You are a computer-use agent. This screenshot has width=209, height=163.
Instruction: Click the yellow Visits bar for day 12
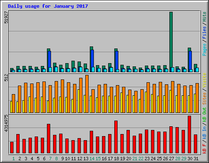pyautogui.click(x=78, y=101)
